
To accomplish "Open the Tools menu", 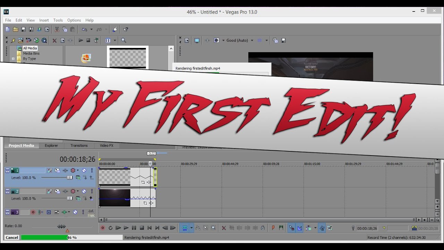I will [58, 20].
